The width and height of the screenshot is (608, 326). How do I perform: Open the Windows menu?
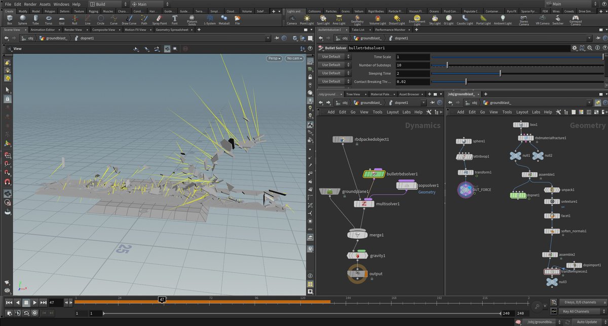click(x=61, y=4)
